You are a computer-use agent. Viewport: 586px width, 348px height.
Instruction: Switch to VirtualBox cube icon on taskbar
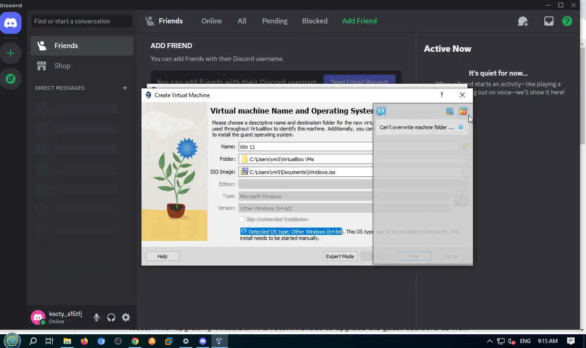pos(220,341)
